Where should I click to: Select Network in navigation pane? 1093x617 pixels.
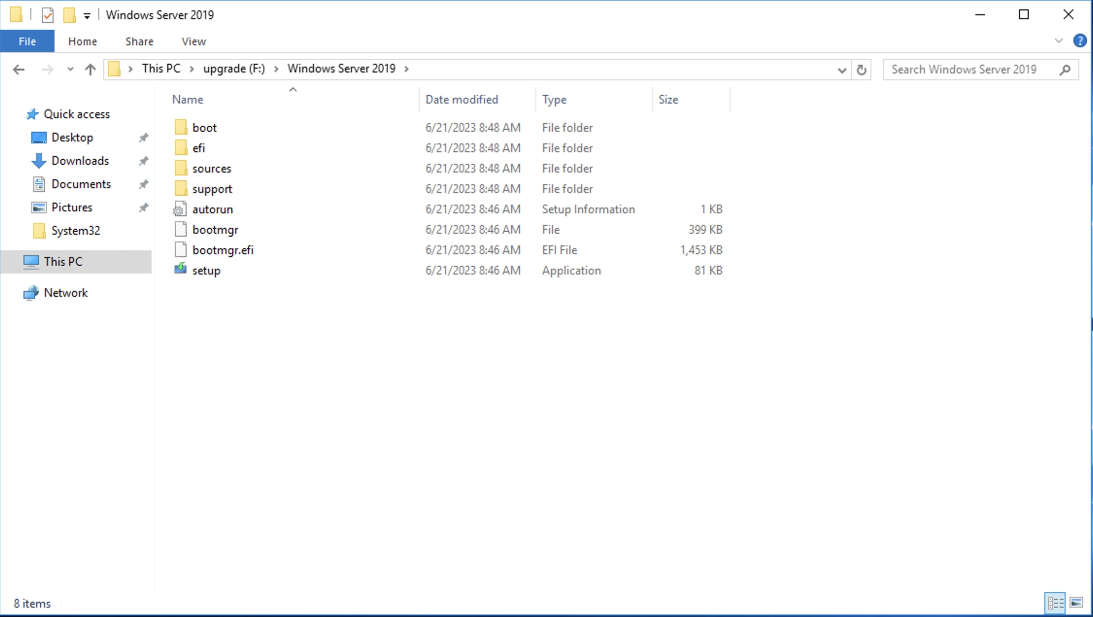coord(66,293)
